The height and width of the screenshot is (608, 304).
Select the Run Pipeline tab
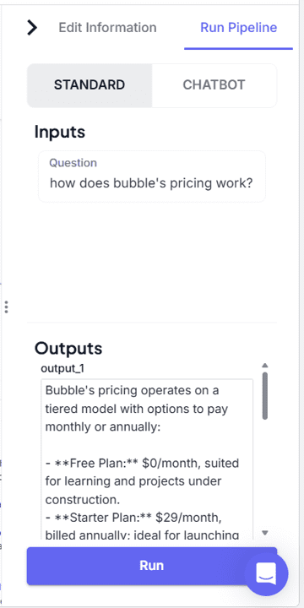(238, 28)
